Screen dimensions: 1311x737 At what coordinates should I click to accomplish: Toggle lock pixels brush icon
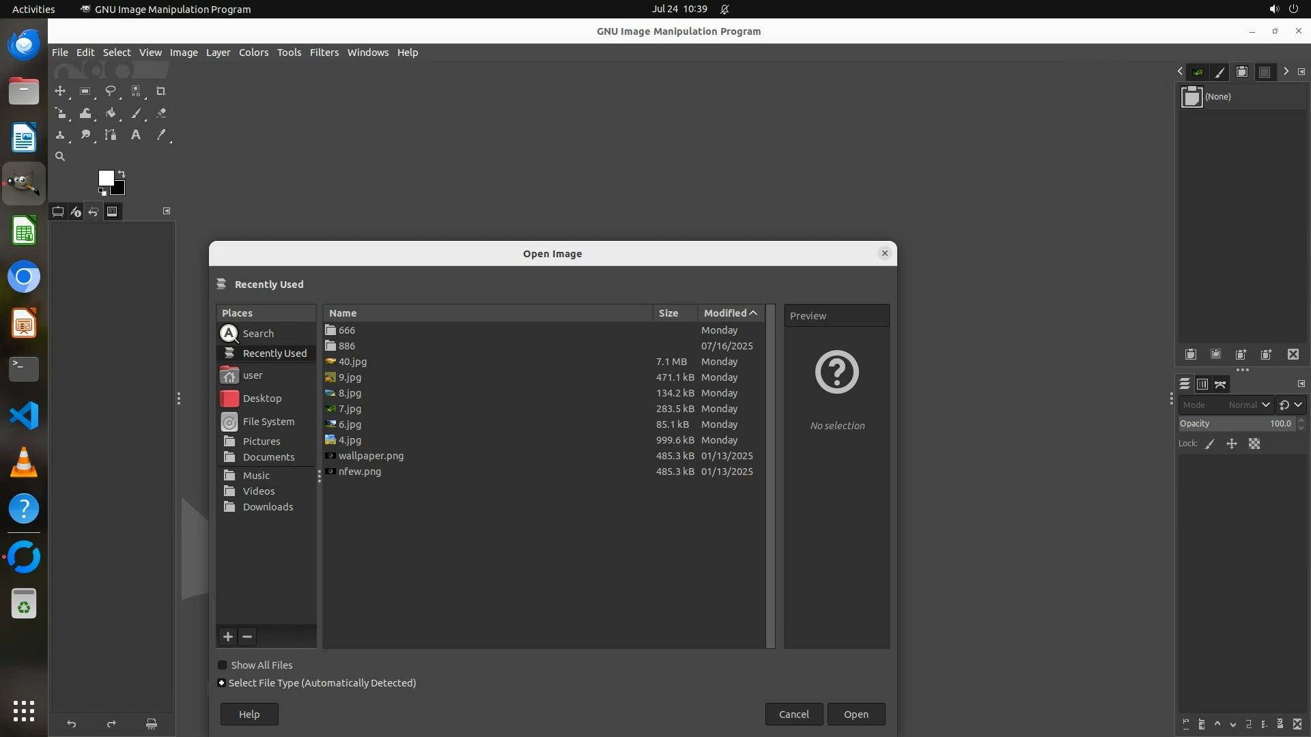click(x=1210, y=444)
